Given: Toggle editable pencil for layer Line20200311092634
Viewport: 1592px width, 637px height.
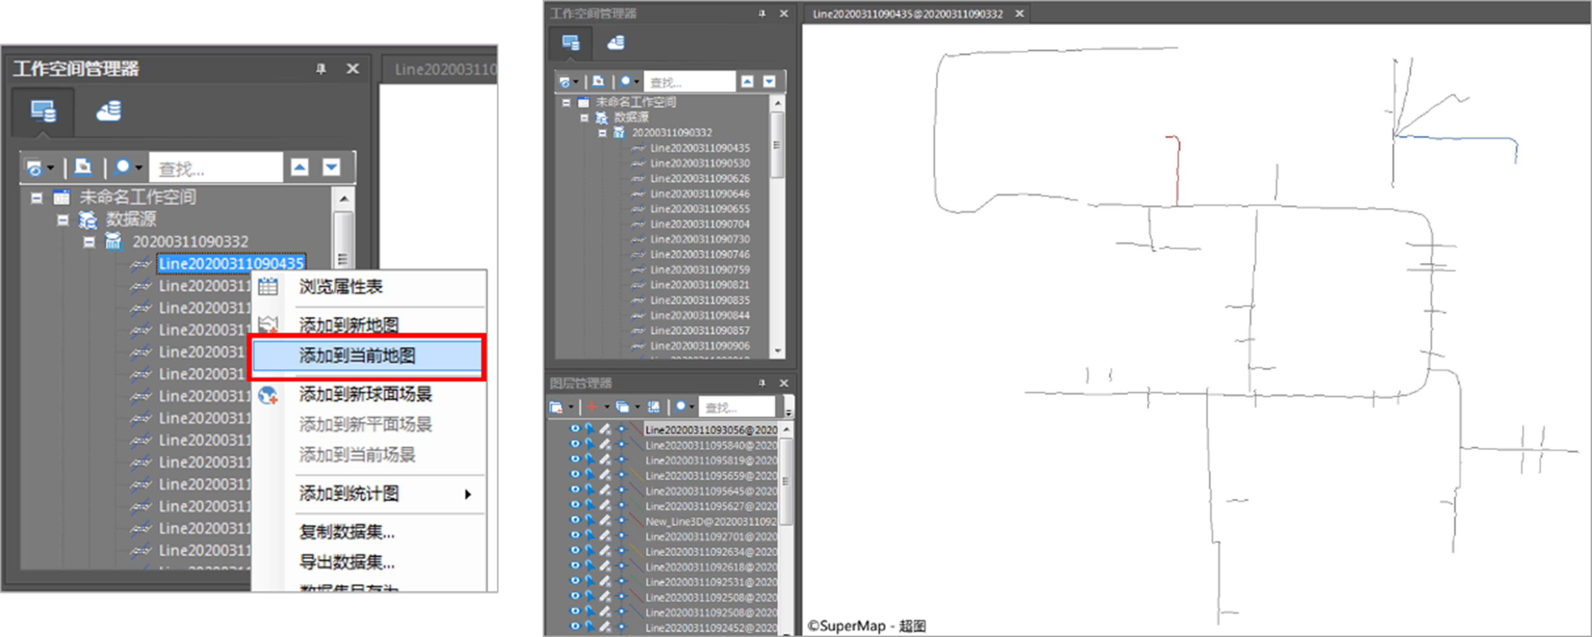Looking at the screenshot, I should tap(606, 551).
